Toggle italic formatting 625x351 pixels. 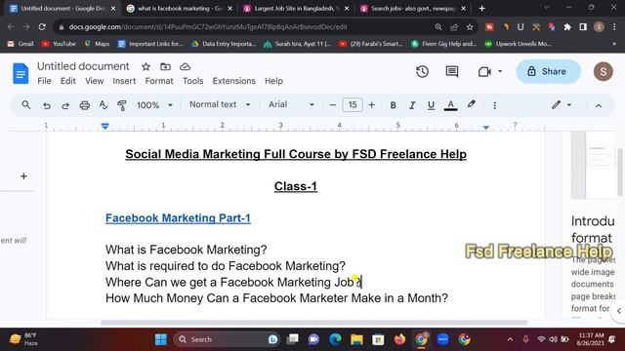412,105
